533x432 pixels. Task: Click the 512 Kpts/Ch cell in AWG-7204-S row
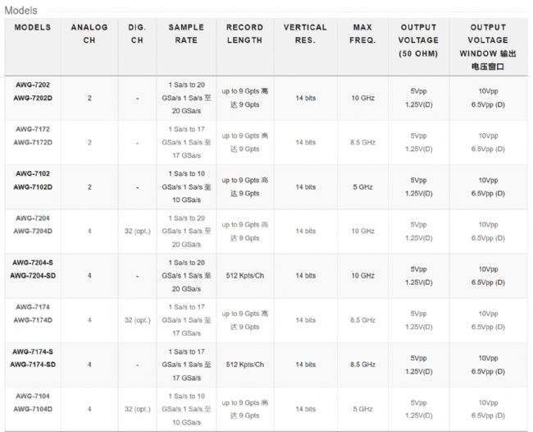click(x=244, y=276)
